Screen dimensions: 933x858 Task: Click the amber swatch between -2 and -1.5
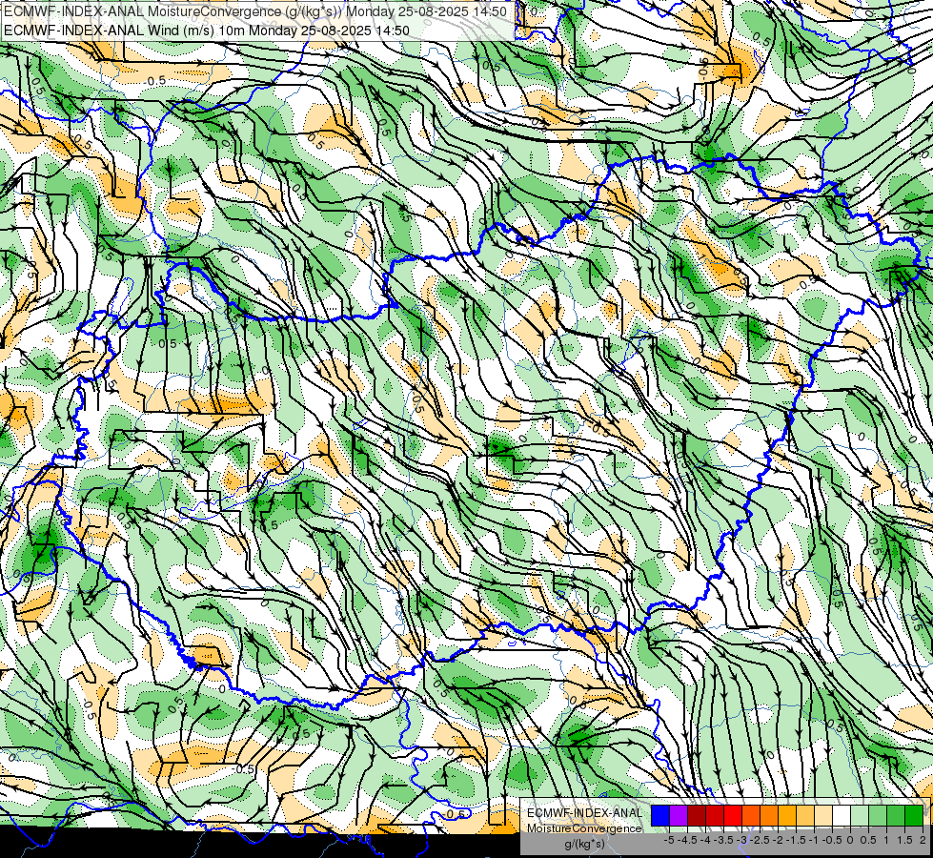pos(787,815)
